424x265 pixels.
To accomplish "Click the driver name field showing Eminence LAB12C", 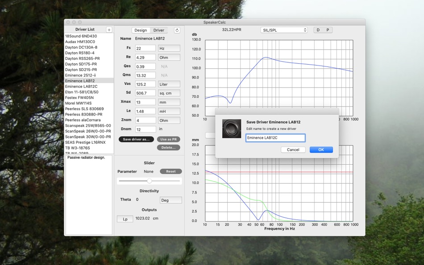I will click(275, 138).
